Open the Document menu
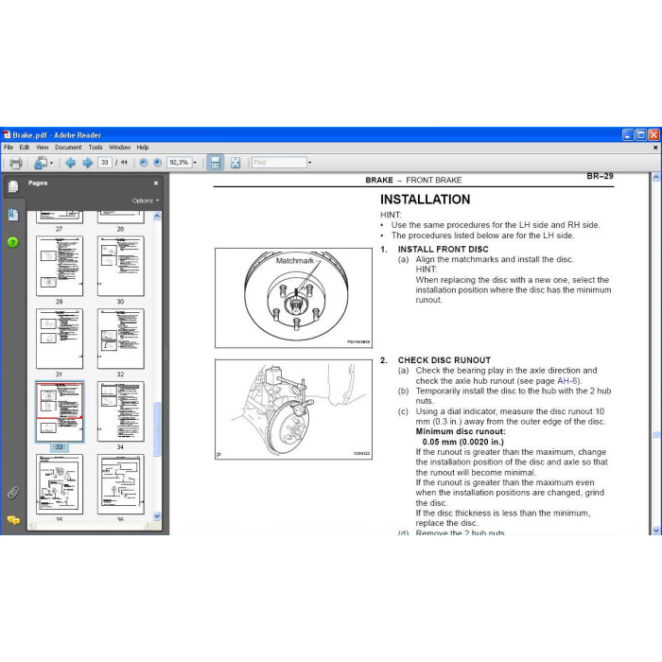 pos(68,148)
